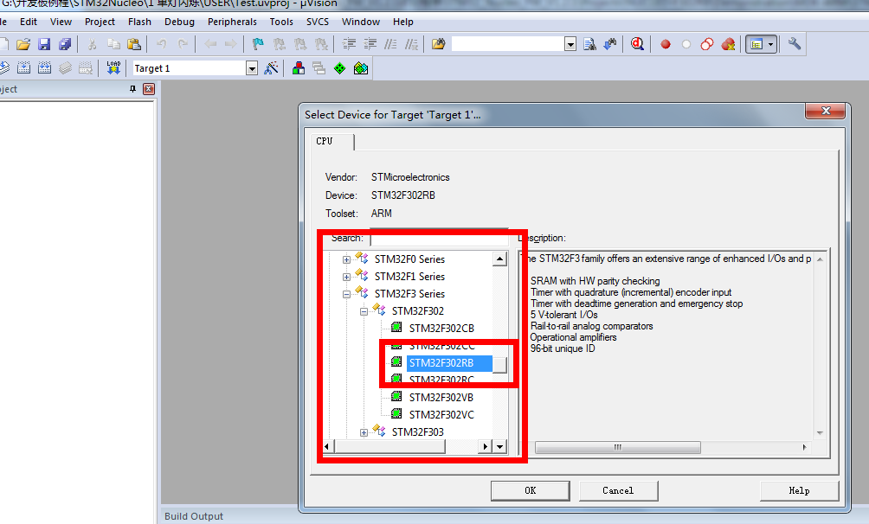Screen dimensions: 869x524
Task: Click device tree horizontal scroll right arrow
Action: (x=486, y=446)
